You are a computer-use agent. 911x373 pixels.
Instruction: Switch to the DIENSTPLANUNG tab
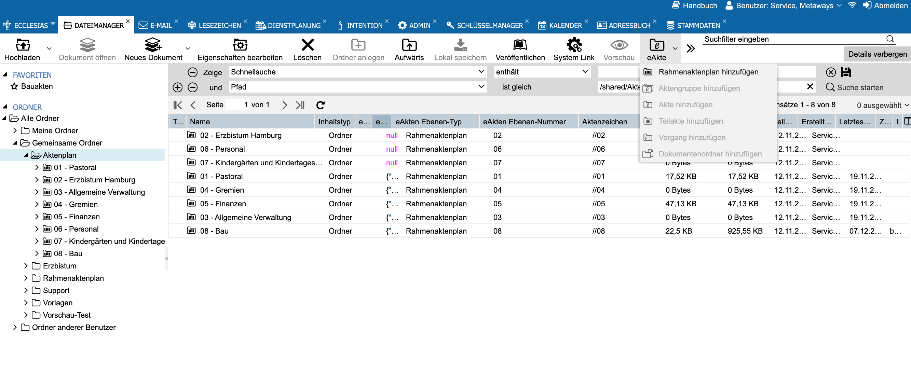click(x=288, y=26)
